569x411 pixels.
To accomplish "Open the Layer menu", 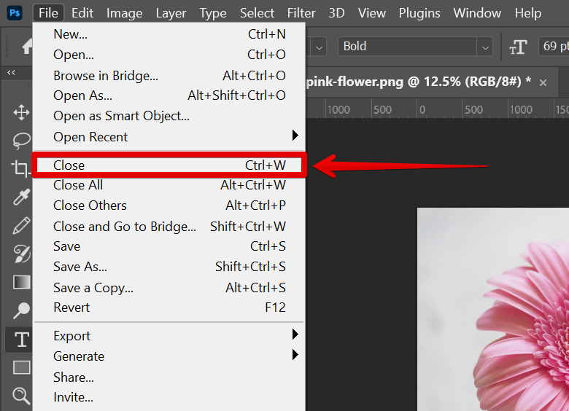I will (171, 13).
